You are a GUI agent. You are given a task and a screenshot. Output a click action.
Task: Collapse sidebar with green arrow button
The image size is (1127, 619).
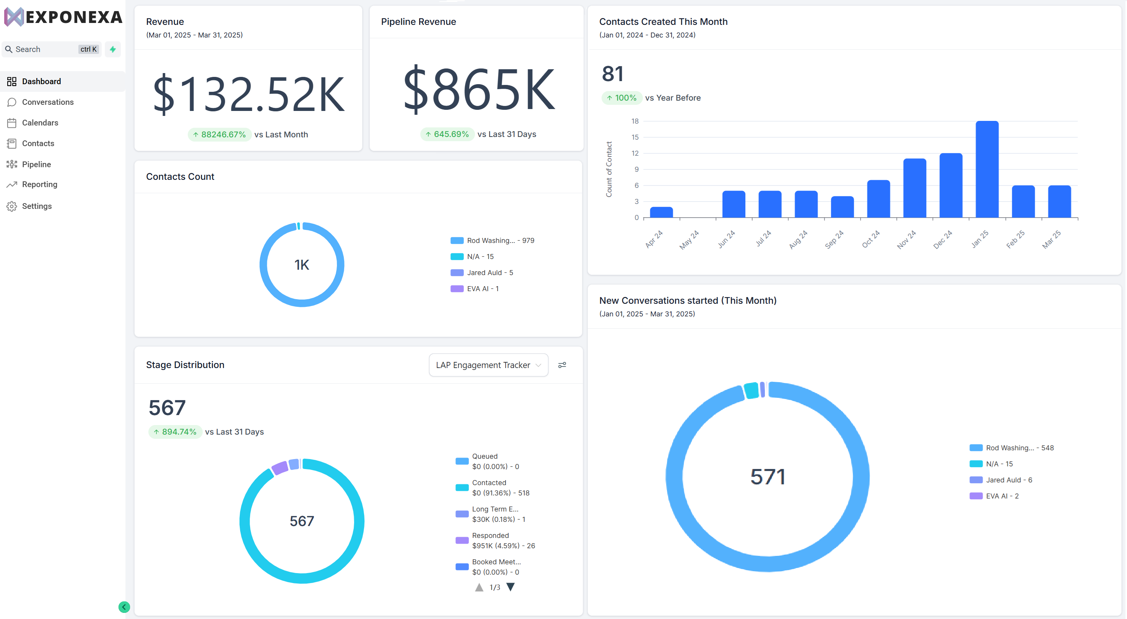[x=124, y=607]
